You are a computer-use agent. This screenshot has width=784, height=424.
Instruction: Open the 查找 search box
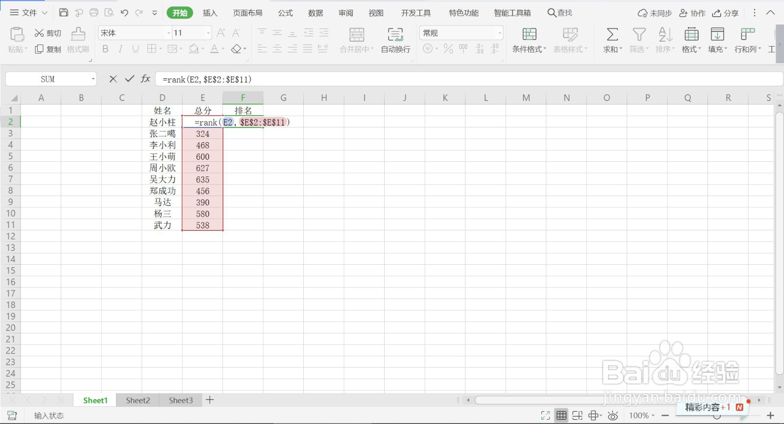point(560,13)
